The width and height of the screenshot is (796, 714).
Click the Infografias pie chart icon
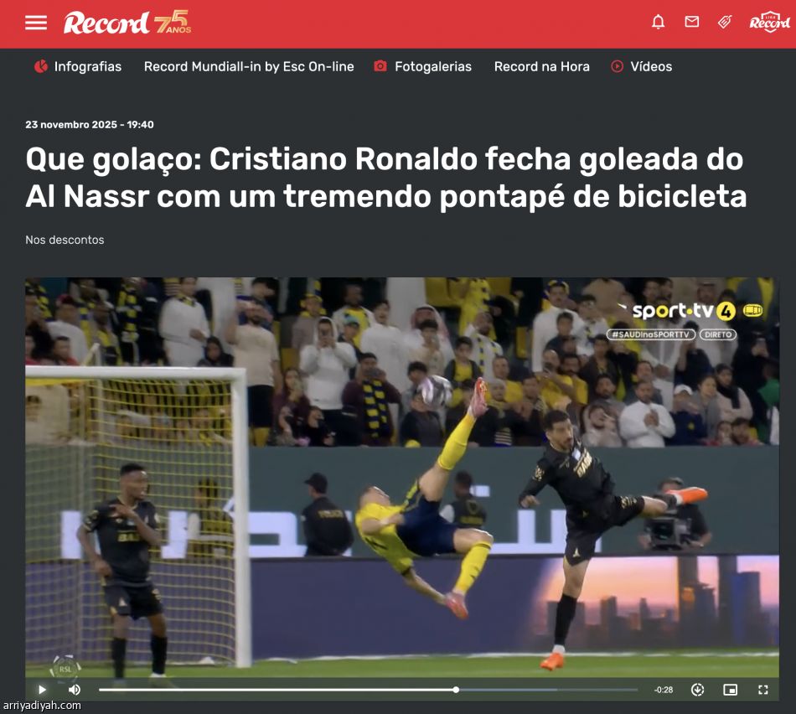[x=40, y=66]
